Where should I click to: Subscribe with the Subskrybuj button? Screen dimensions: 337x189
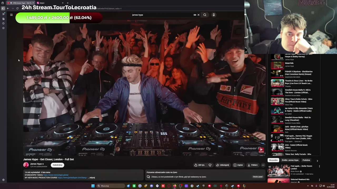pyautogui.click(x=57, y=165)
